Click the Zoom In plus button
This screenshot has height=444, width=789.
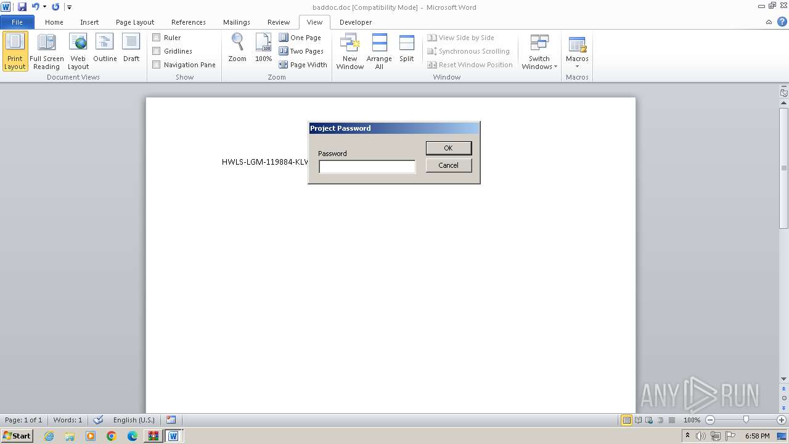pyautogui.click(x=782, y=420)
